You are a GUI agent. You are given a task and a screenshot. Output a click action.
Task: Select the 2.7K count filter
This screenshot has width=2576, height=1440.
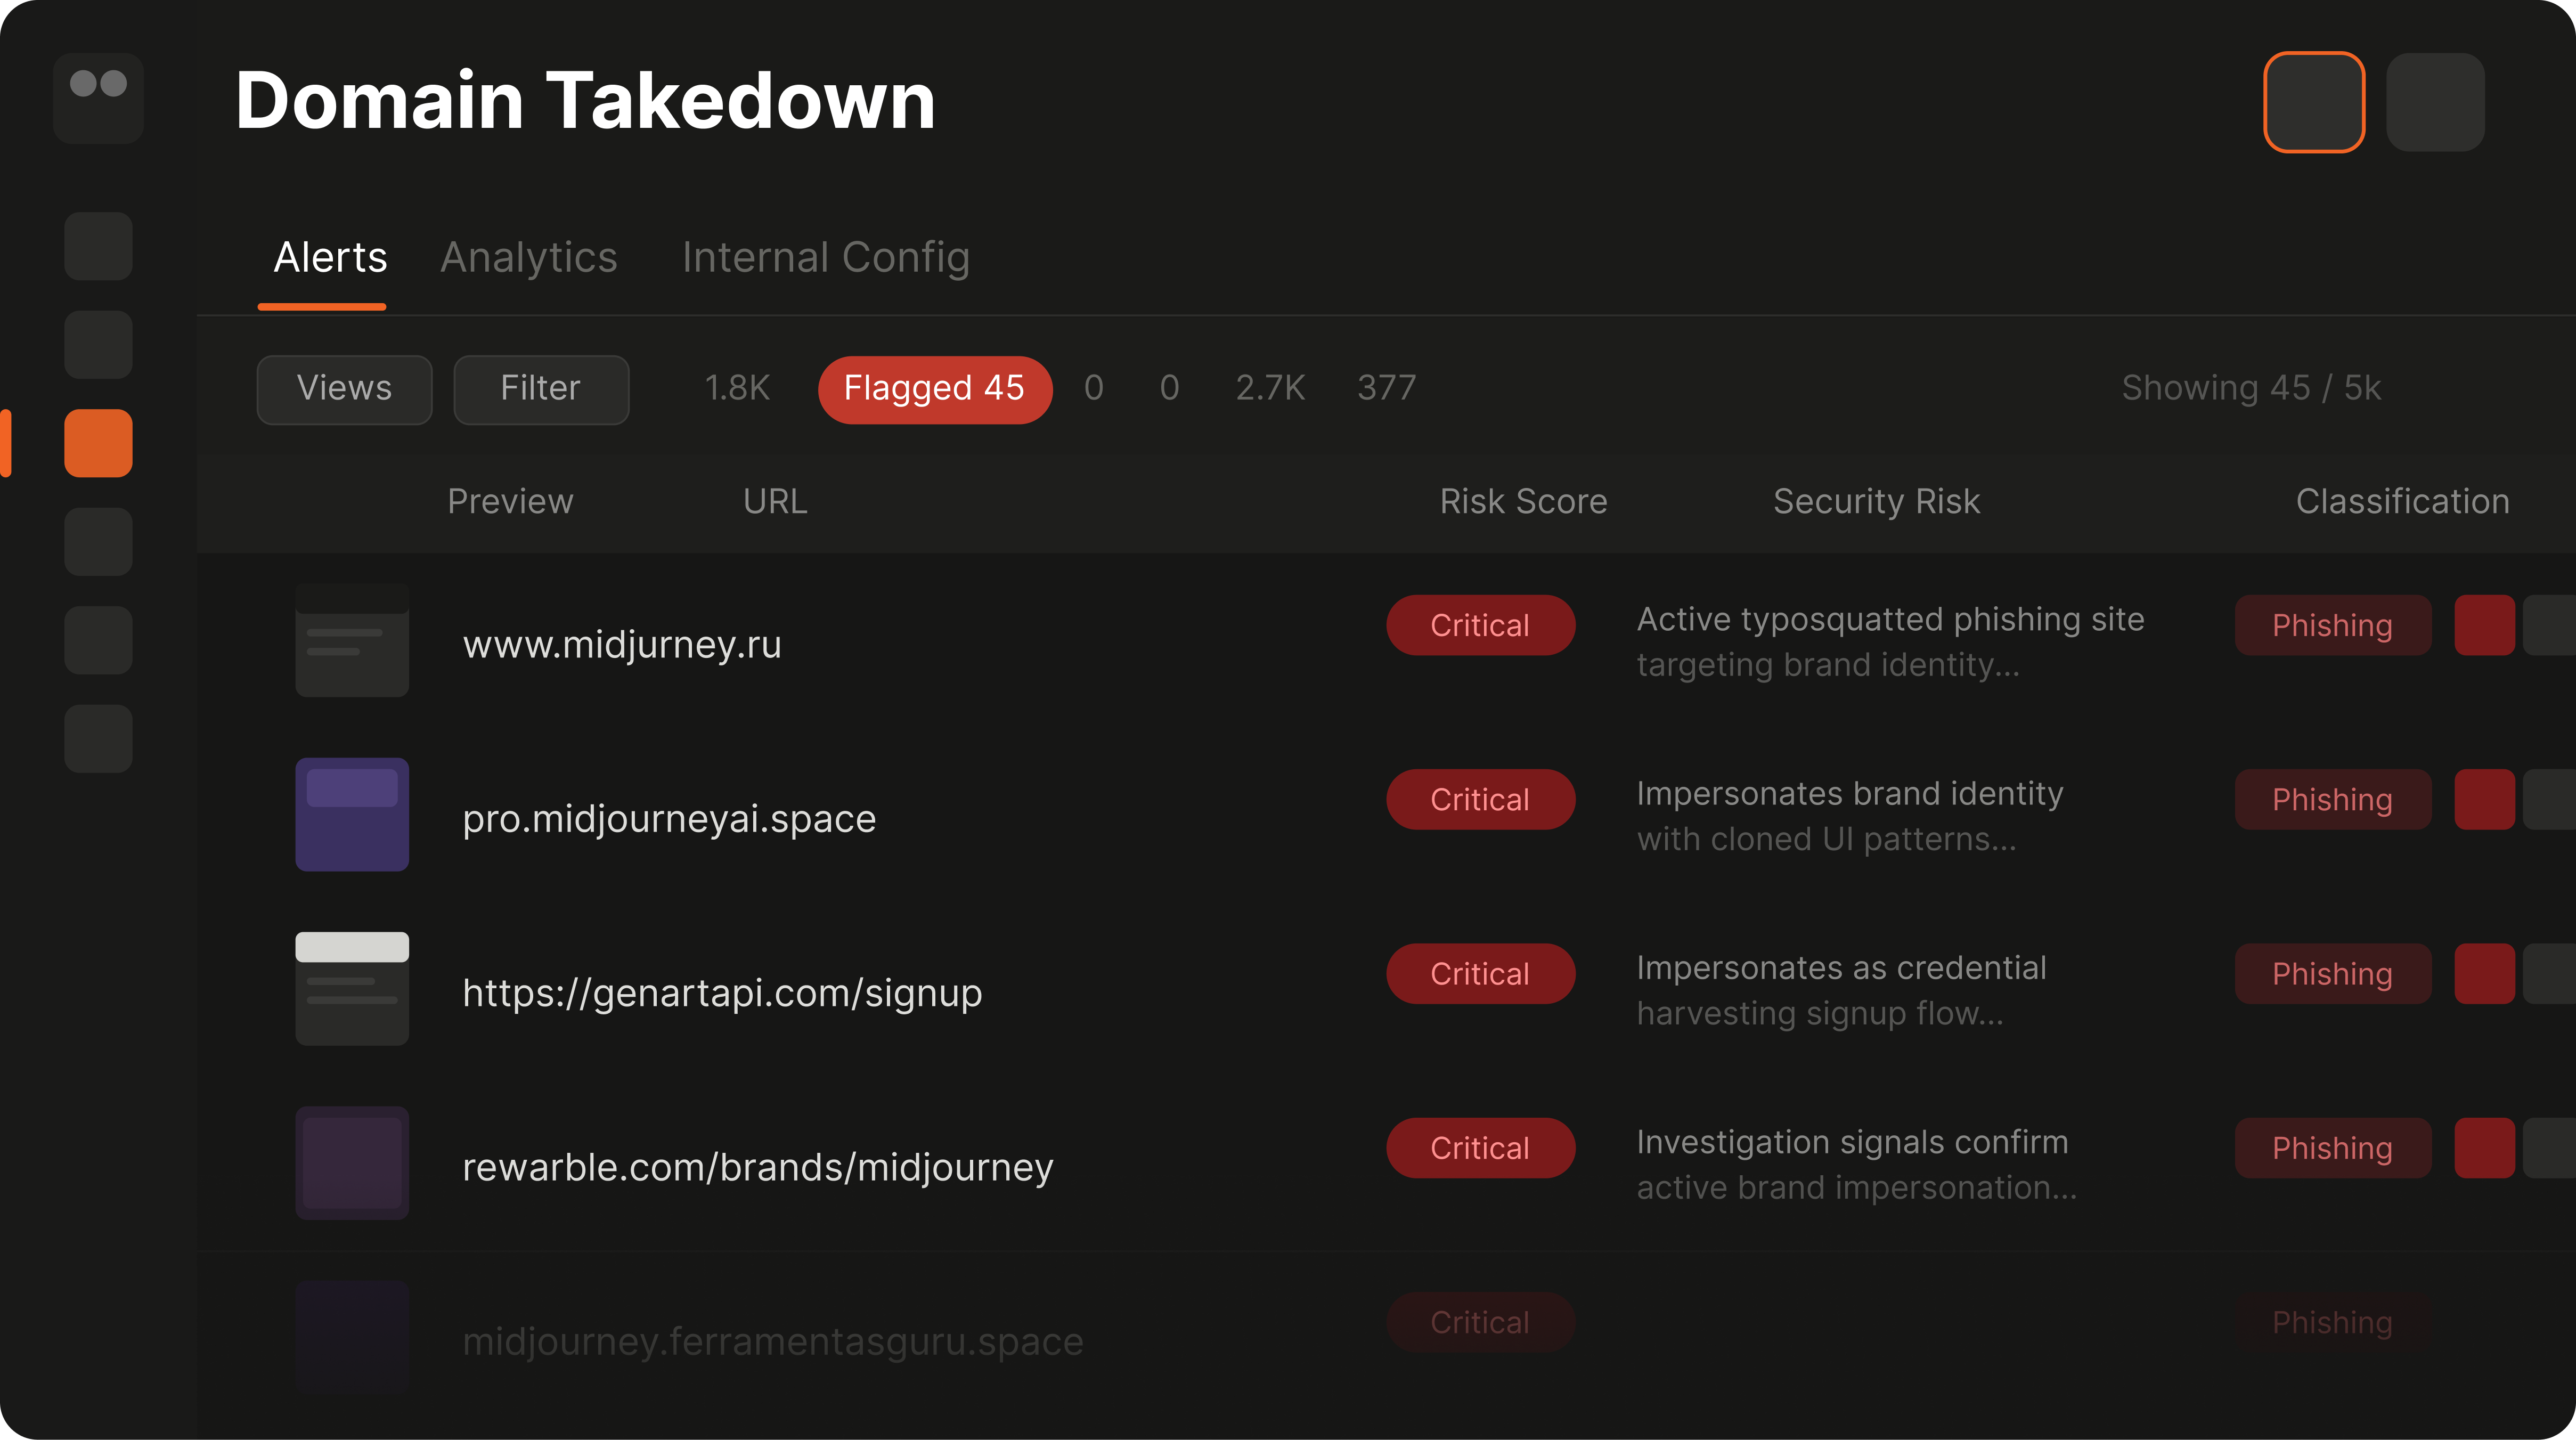[1270, 388]
